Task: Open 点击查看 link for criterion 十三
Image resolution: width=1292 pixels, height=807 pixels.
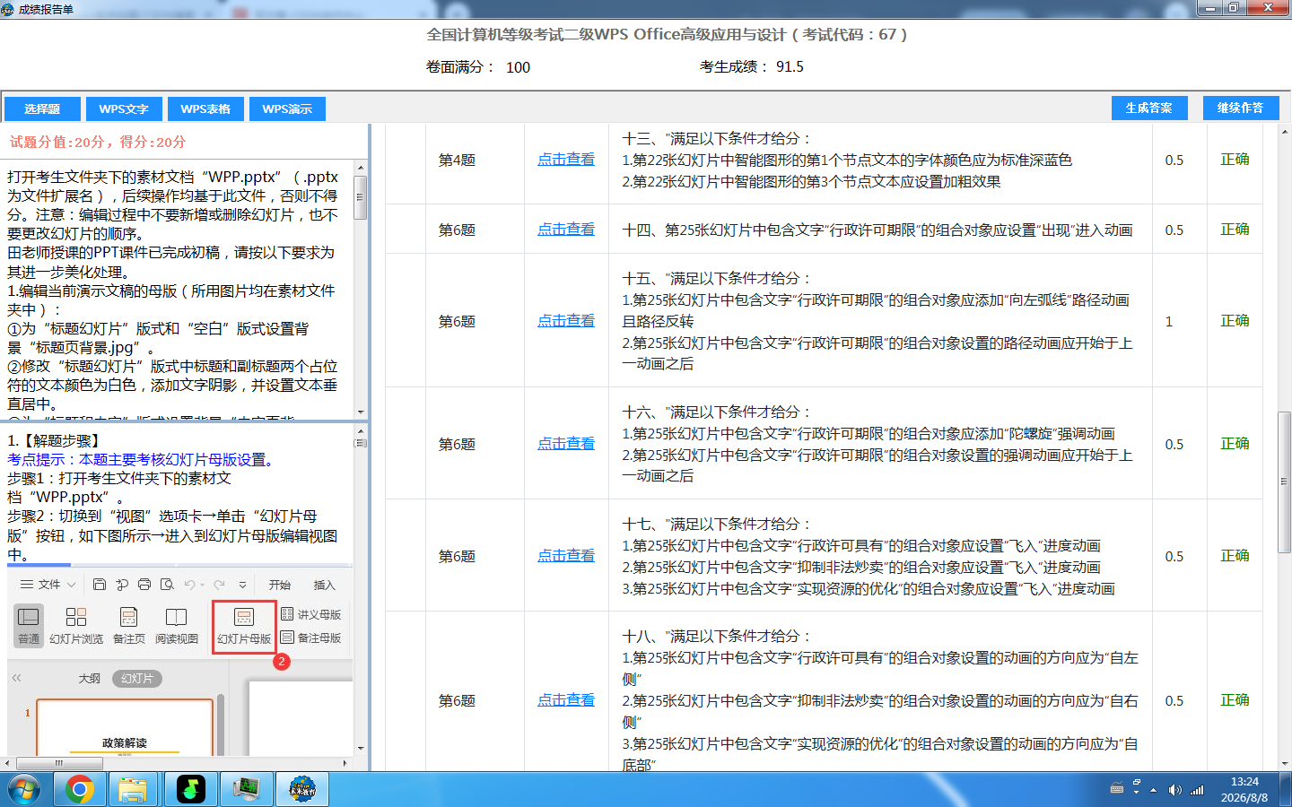Action: pyautogui.click(x=566, y=160)
